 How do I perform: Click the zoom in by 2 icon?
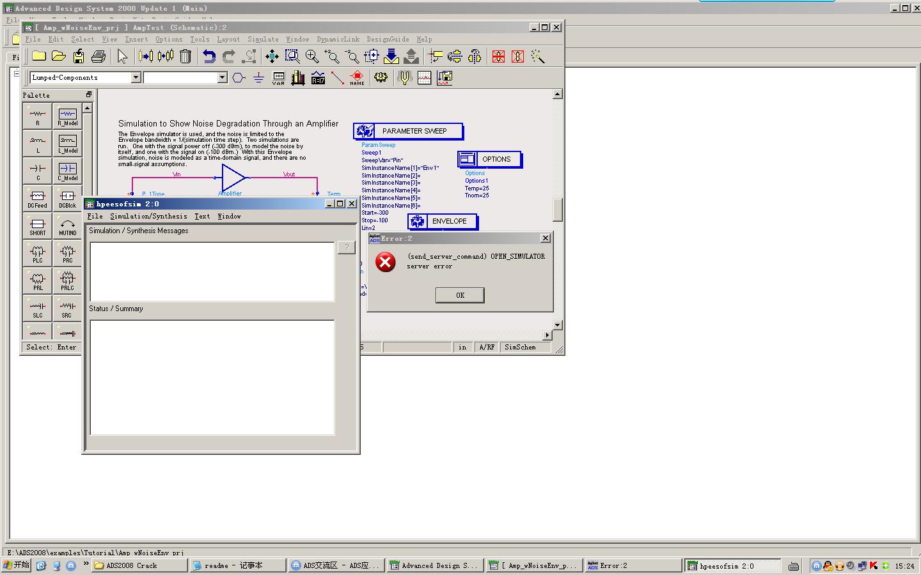click(x=332, y=56)
